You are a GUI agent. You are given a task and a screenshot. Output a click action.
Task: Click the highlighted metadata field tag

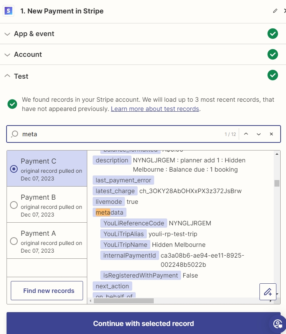tap(110, 212)
